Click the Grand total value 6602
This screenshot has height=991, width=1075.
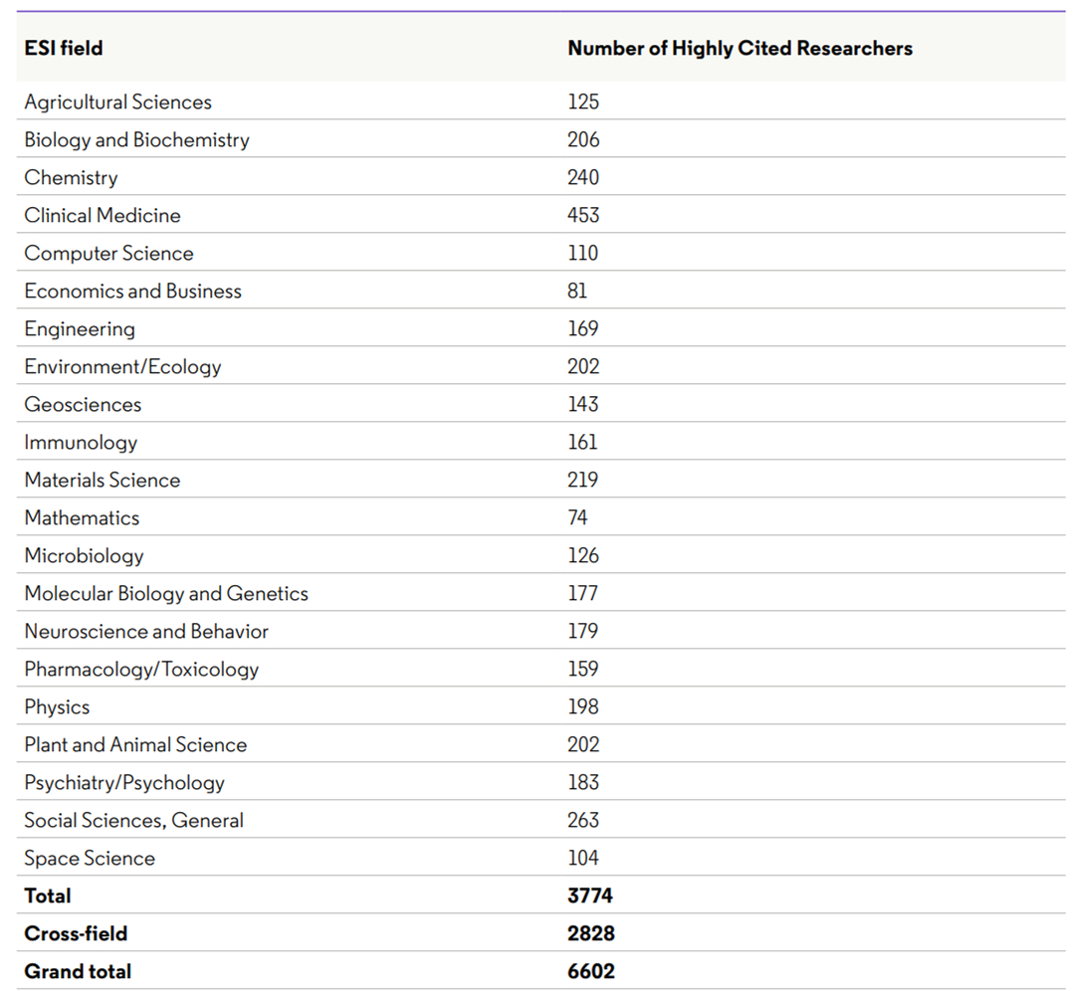[590, 971]
